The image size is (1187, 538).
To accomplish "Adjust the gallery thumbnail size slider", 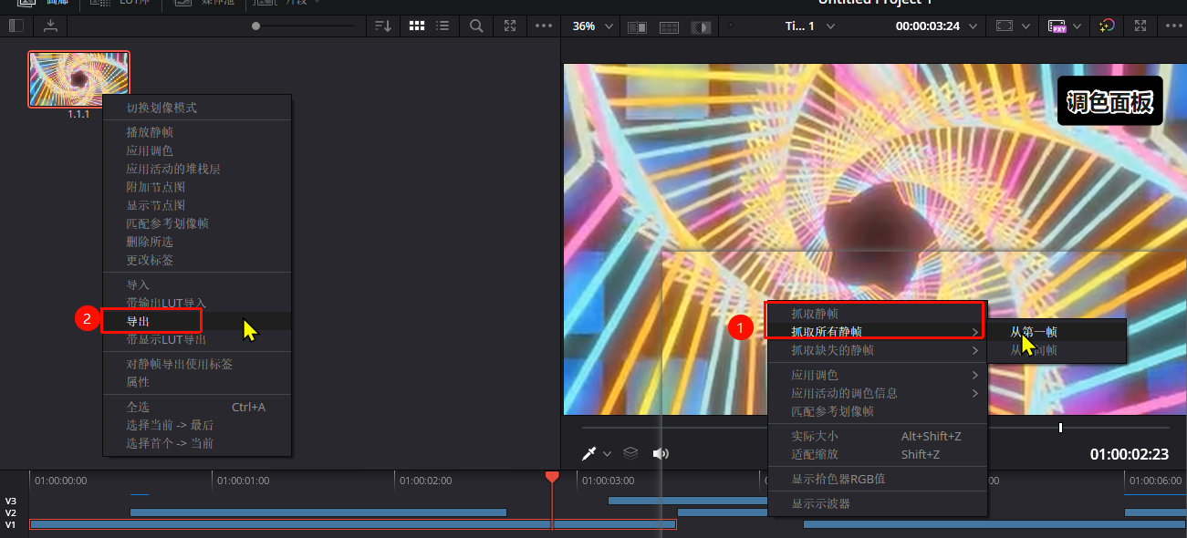I will [x=256, y=26].
